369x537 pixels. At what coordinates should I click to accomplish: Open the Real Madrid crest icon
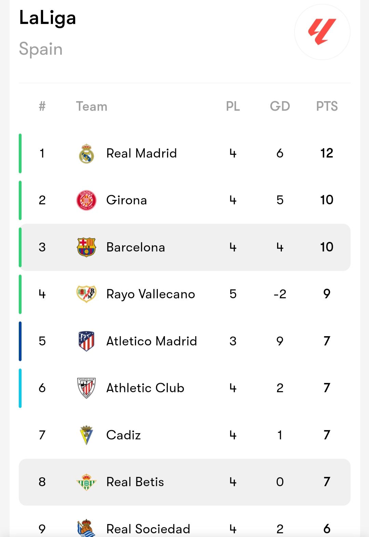86,153
